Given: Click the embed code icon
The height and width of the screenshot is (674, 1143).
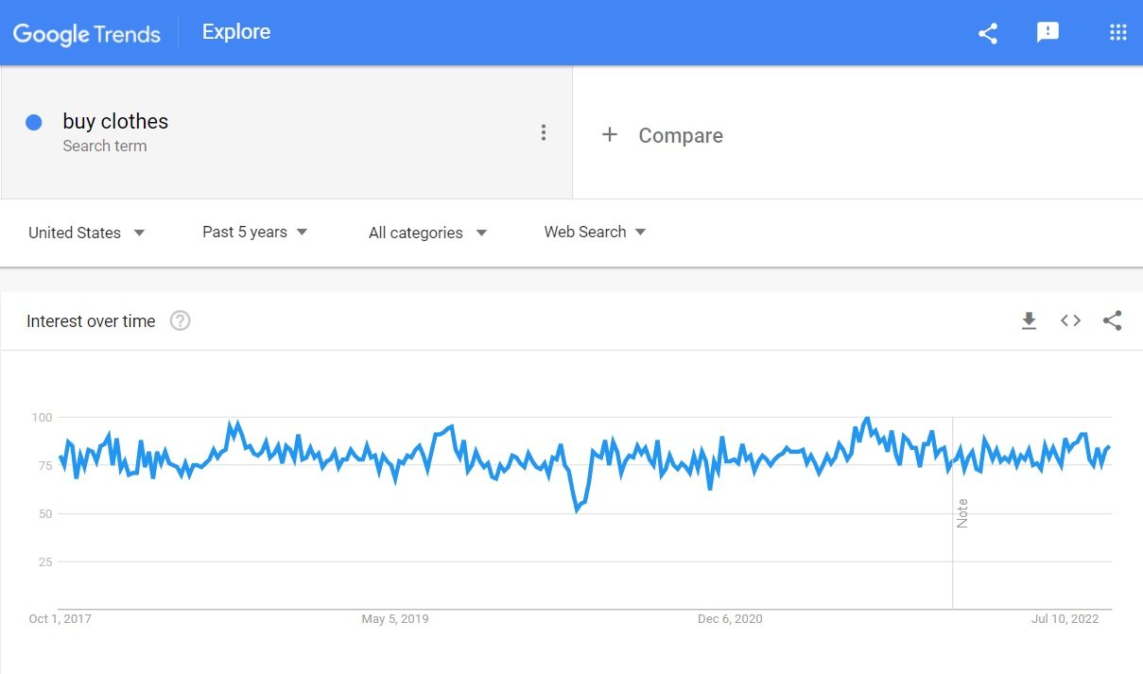Looking at the screenshot, I should pyautogui.click(x=1070, y=321).
